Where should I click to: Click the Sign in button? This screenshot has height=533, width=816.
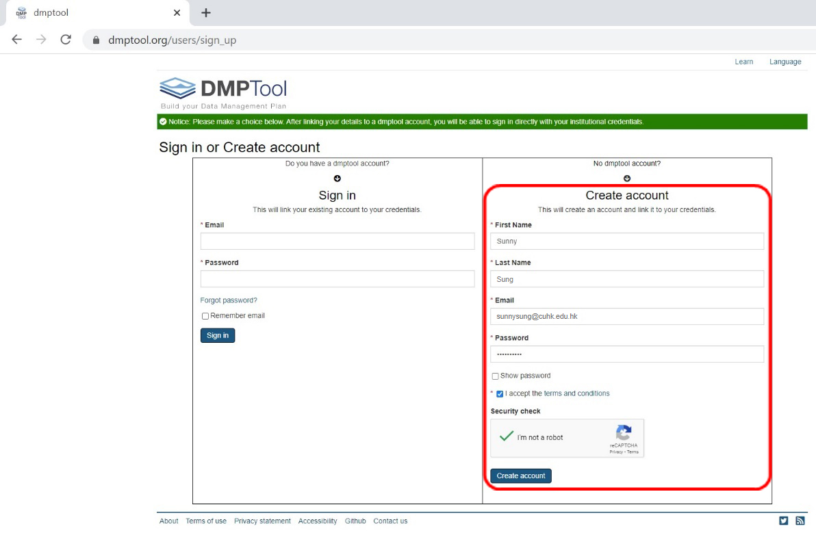pyautogui.click(x=218, y=335)
